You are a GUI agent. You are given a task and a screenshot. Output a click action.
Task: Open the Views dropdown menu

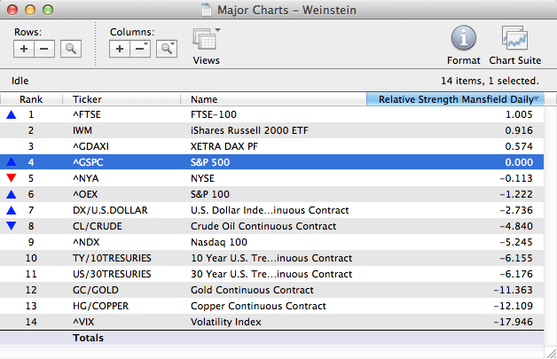206,41
